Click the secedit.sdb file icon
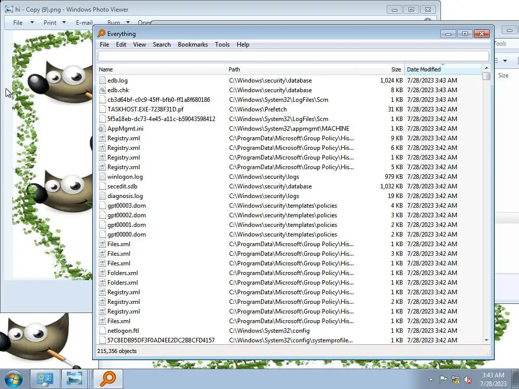519x389 pixels. [x=102, y=186]
